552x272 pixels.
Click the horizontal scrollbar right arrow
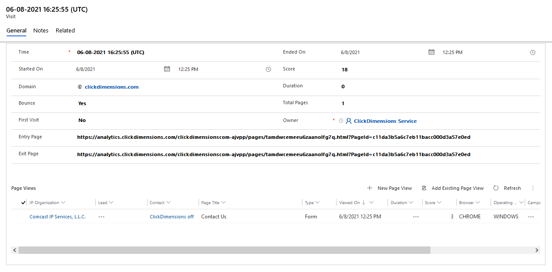tap(537, 250)
